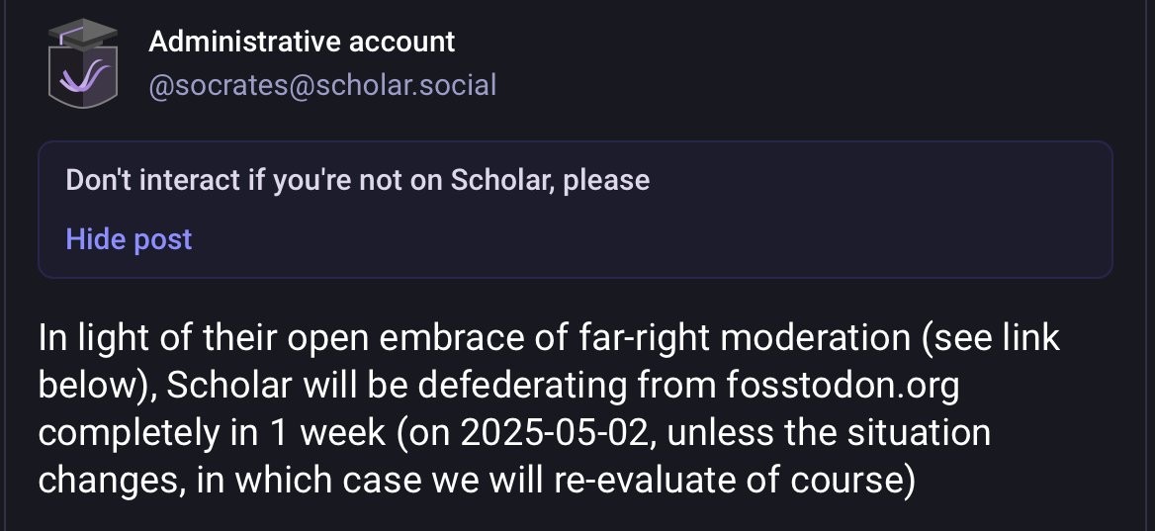The image size is (1155, 531).
Task: Click the graduation cap on the avatar
Action: coord(83,37)
